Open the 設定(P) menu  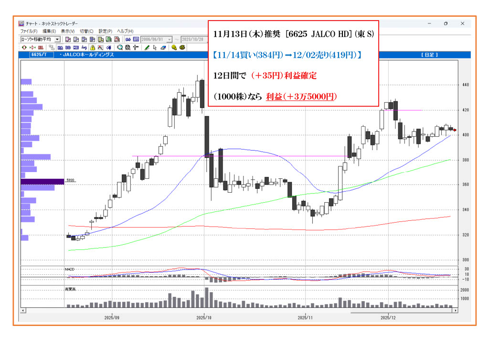105,31
